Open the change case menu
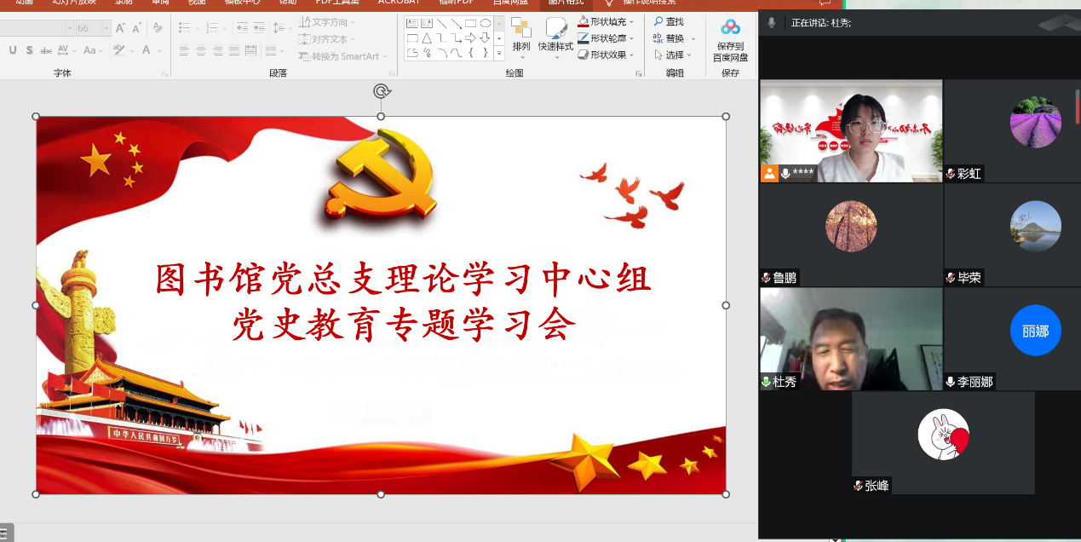The image size is (1081, 542). (x=93, y=50)
